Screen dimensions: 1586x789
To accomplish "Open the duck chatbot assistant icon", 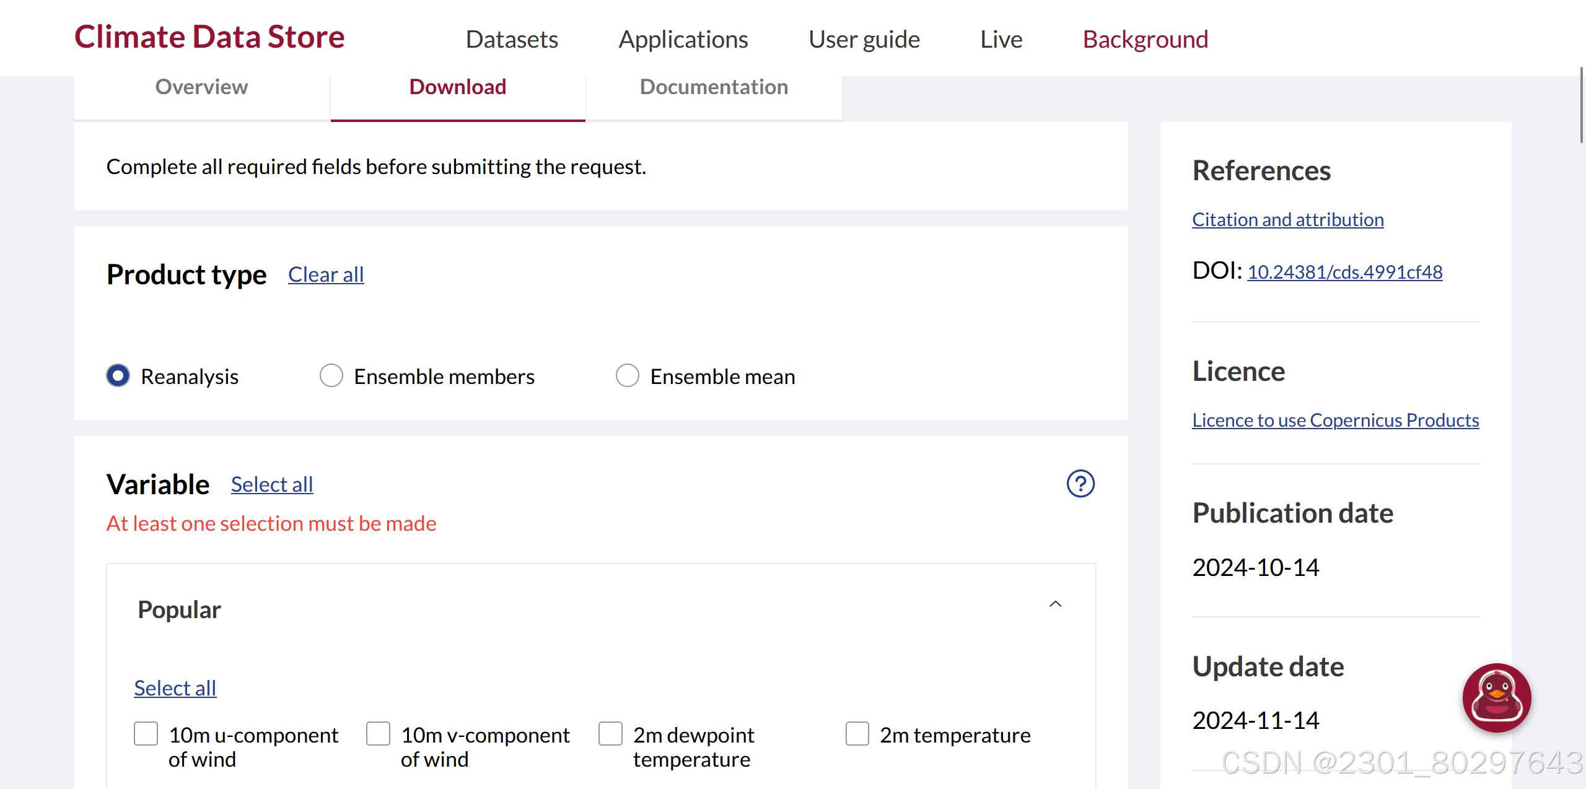I will 1496,698.
